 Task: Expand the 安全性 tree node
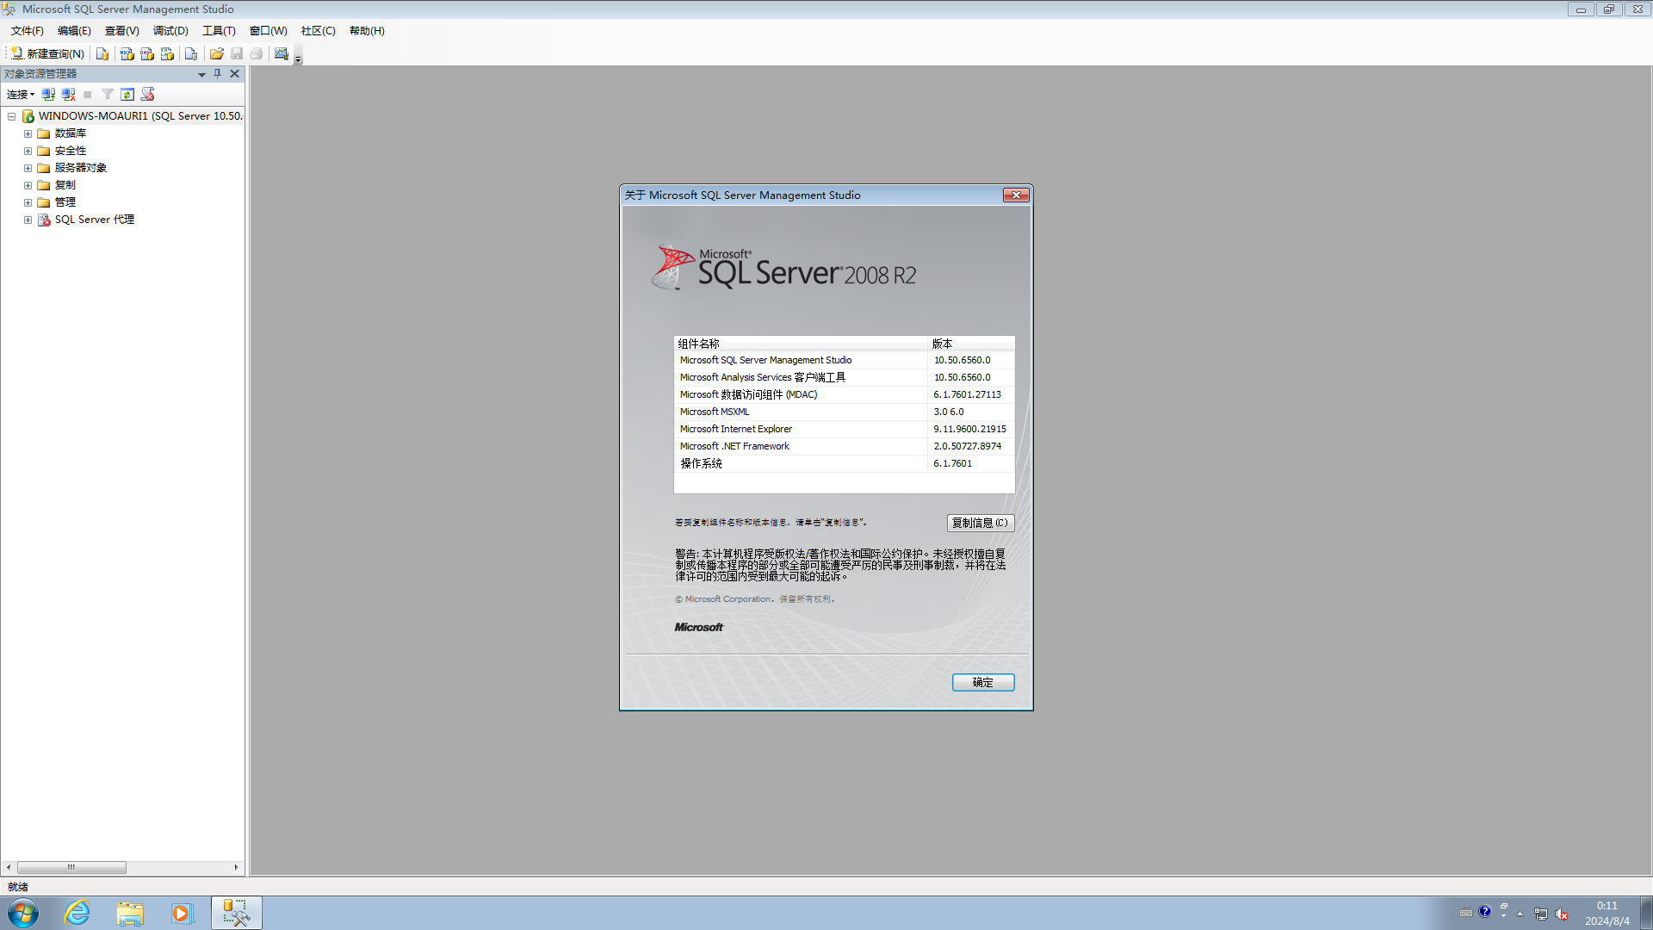28,150
